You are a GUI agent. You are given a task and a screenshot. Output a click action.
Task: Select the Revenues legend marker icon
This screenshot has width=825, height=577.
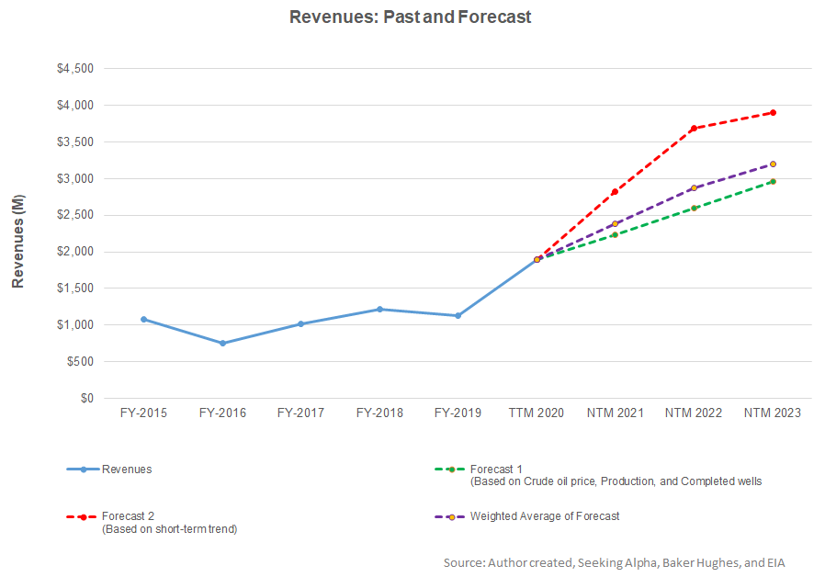[x=83, y=469]
